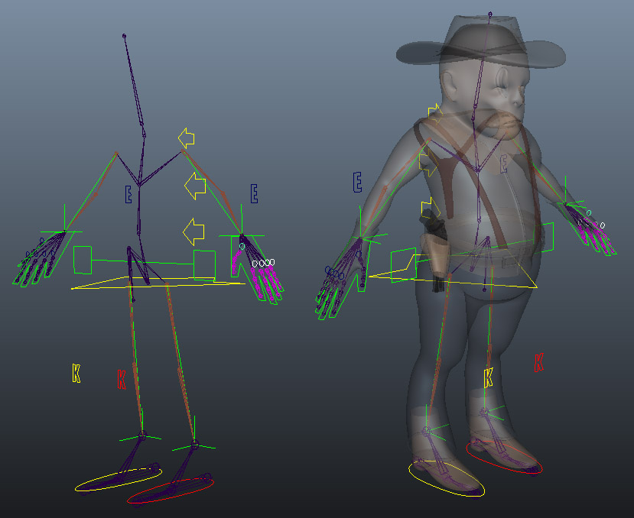This screenshot has height=518, width=634.
Task: Select joint at top of cowboy's hat
Action: click(490, 15)
